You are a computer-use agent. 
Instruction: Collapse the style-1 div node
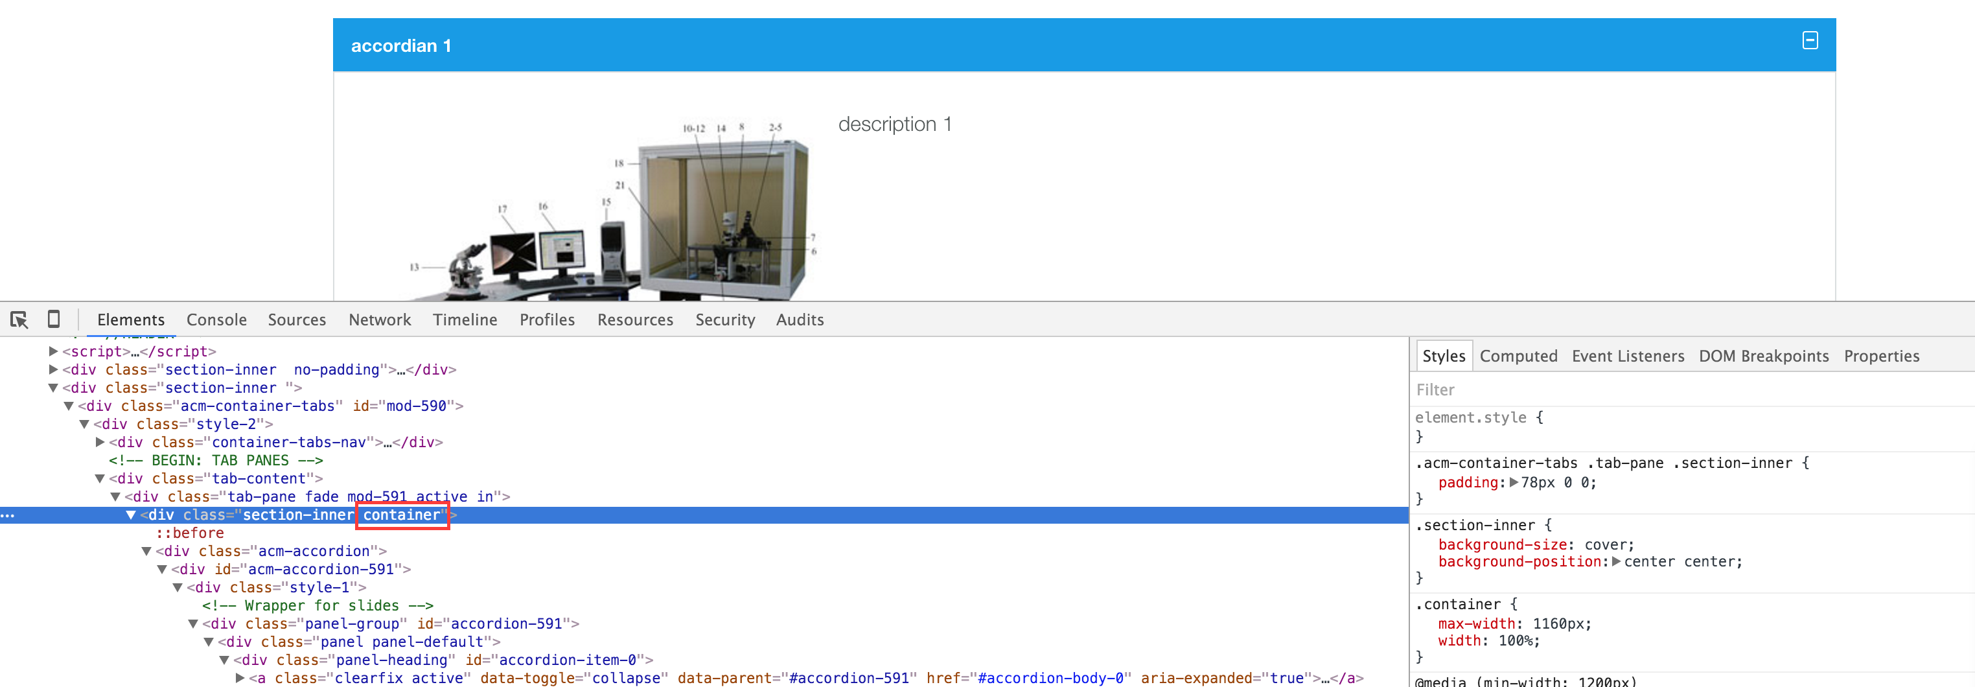tap(178, 587)
